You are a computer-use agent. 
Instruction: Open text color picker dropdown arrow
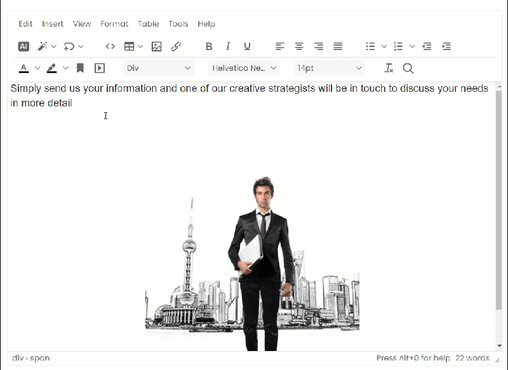coord(37,68)
